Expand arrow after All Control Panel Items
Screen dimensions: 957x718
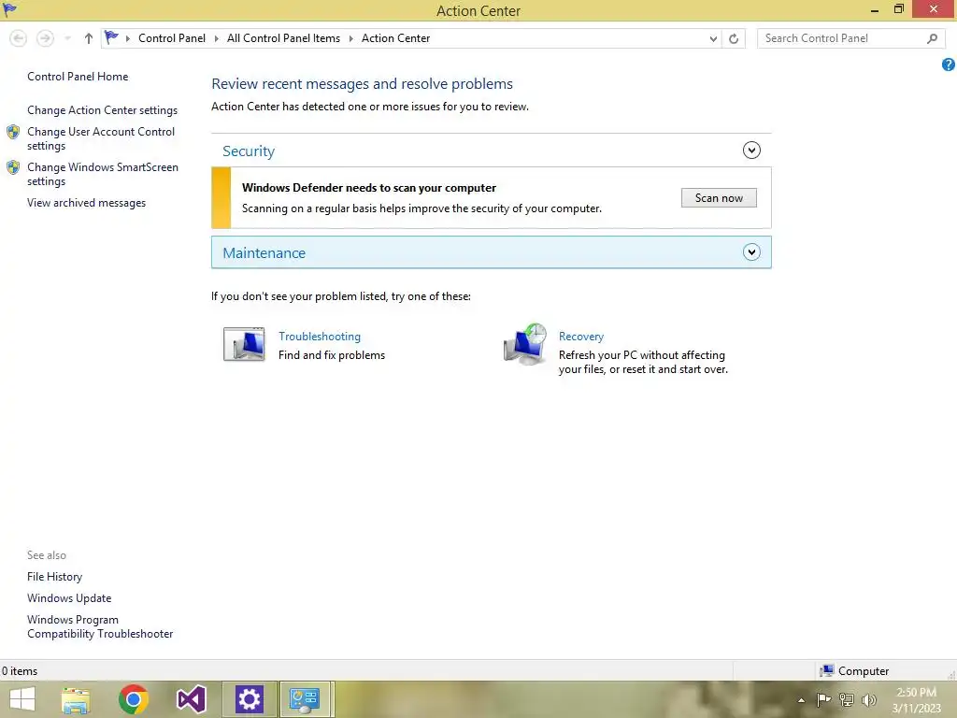(x=351, y=38)
